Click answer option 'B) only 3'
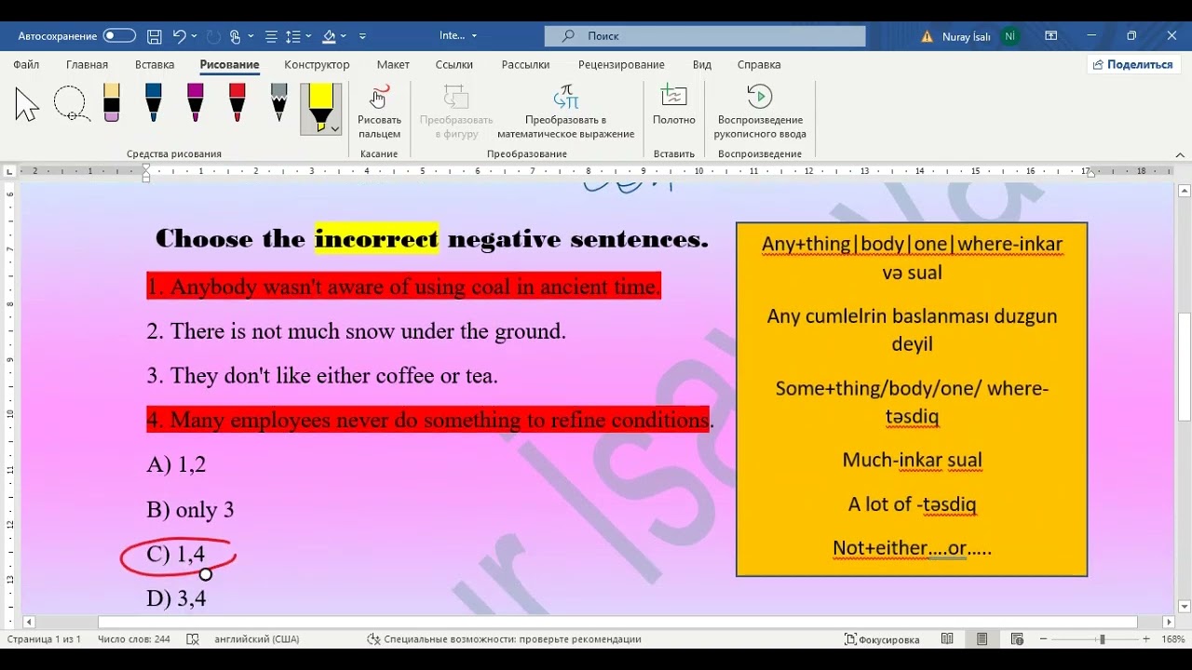 [x=190, y=510]
